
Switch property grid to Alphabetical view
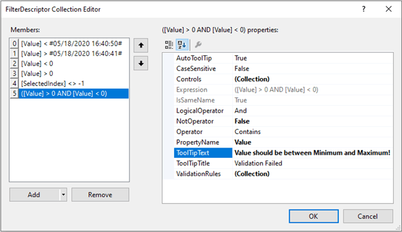182,44
